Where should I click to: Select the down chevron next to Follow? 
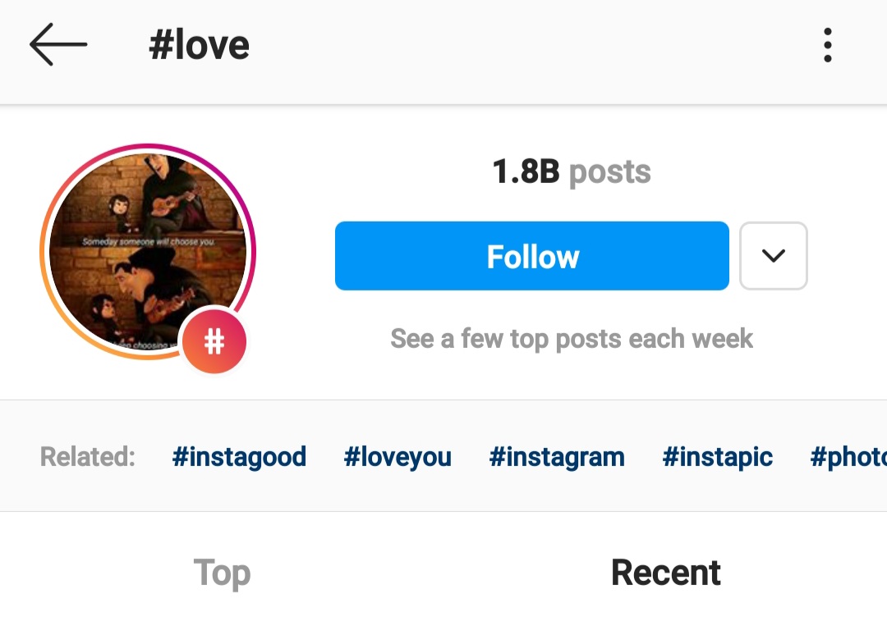coord(773,256)
